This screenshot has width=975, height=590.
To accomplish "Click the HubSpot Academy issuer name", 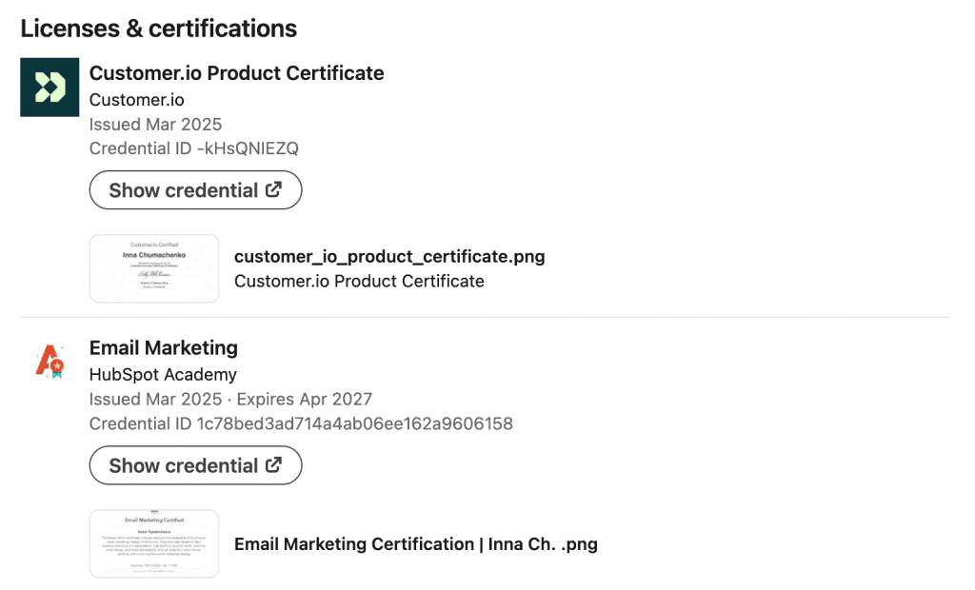I will (163, 374).
